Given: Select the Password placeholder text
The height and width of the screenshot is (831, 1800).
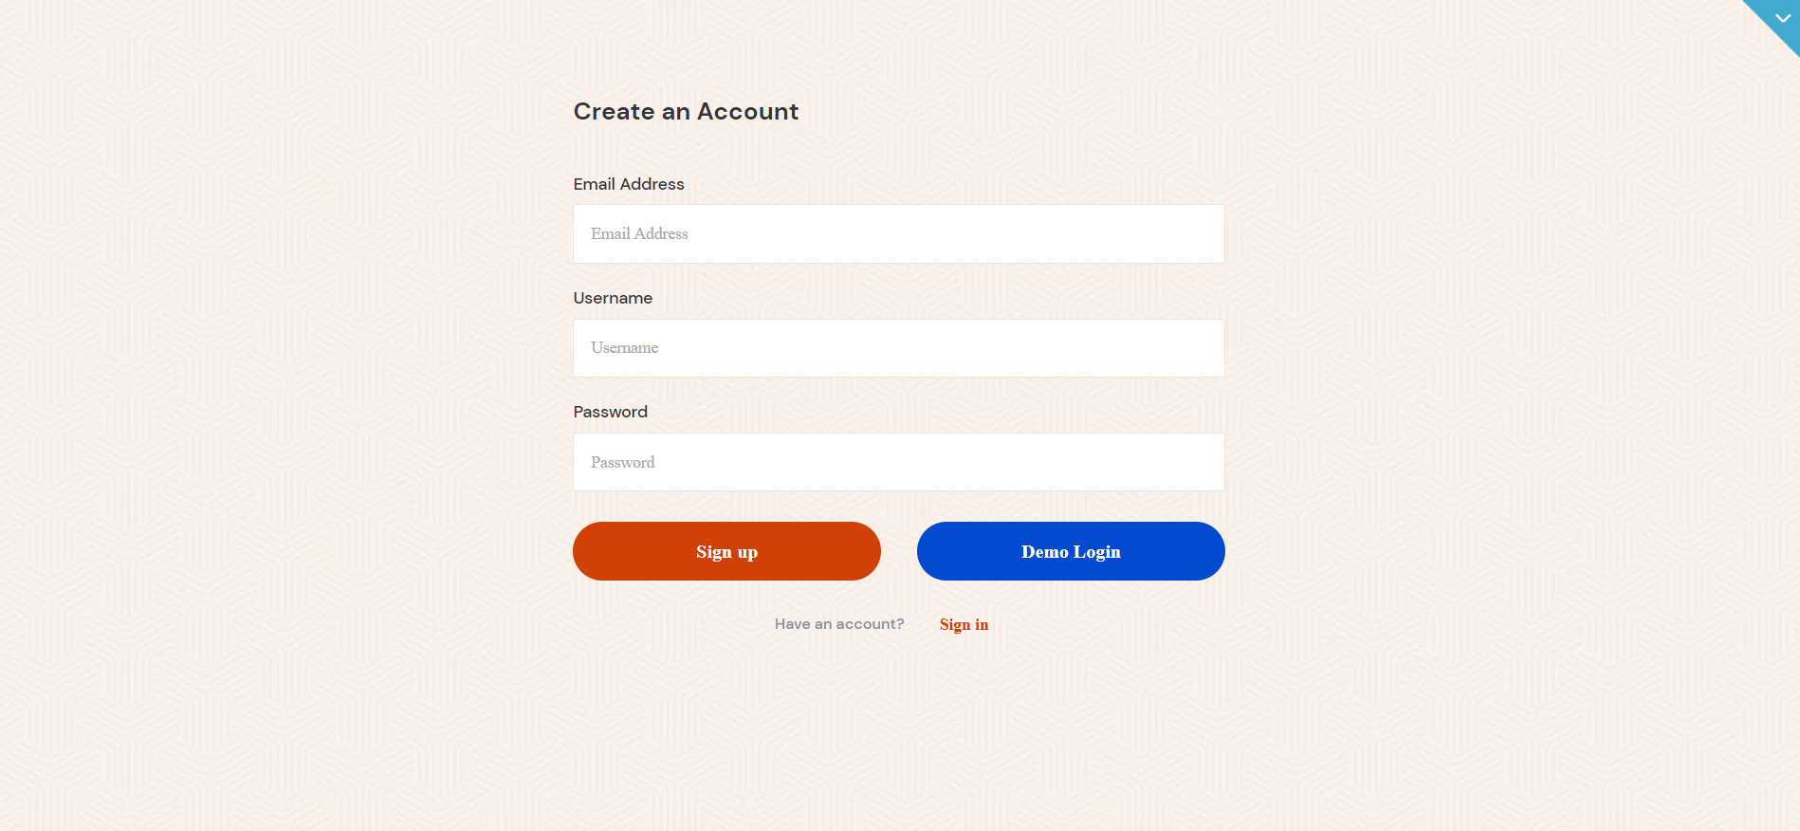Looking at the screenshot, I should pyautogui.click(x=622, y=463).
